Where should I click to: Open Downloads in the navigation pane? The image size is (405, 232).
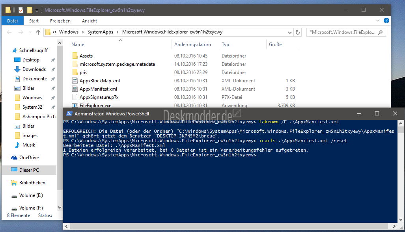point(34,69)
